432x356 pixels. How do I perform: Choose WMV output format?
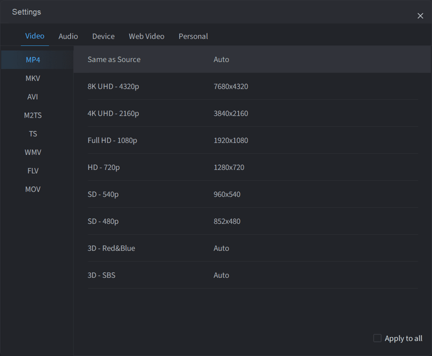click(x=33, y=152)
